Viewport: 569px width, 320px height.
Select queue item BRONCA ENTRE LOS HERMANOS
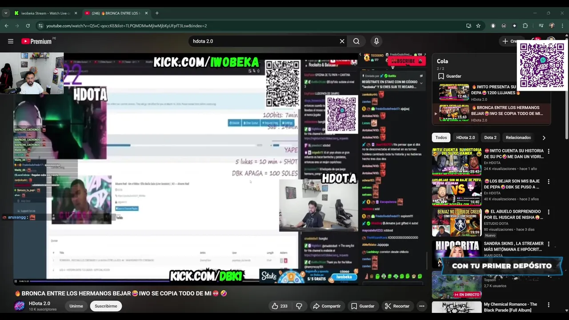coord(491,113)
